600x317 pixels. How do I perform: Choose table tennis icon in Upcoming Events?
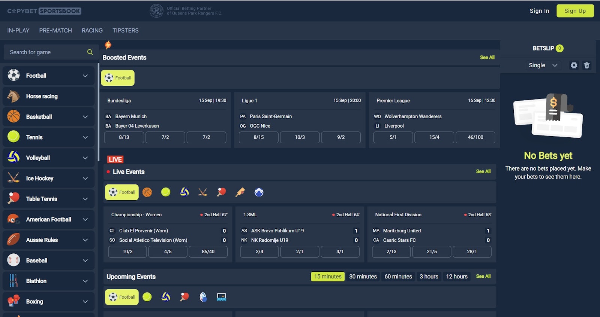point(184,297)
